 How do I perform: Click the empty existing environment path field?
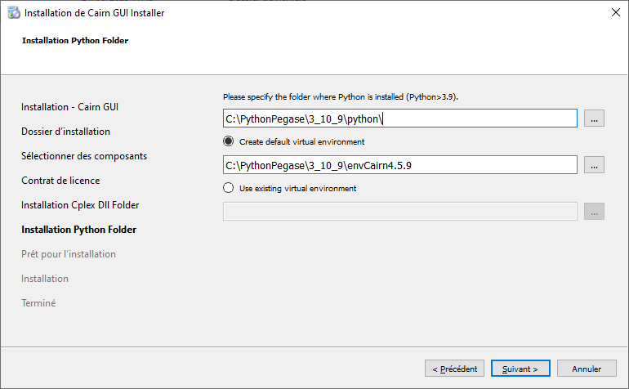click(399, 212)
